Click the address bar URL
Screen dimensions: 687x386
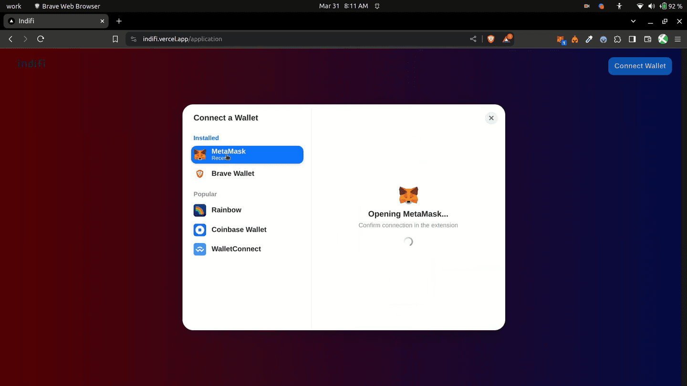coord(183,39)
